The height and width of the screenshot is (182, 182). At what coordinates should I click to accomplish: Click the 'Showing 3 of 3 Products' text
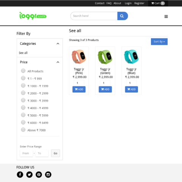84,40
